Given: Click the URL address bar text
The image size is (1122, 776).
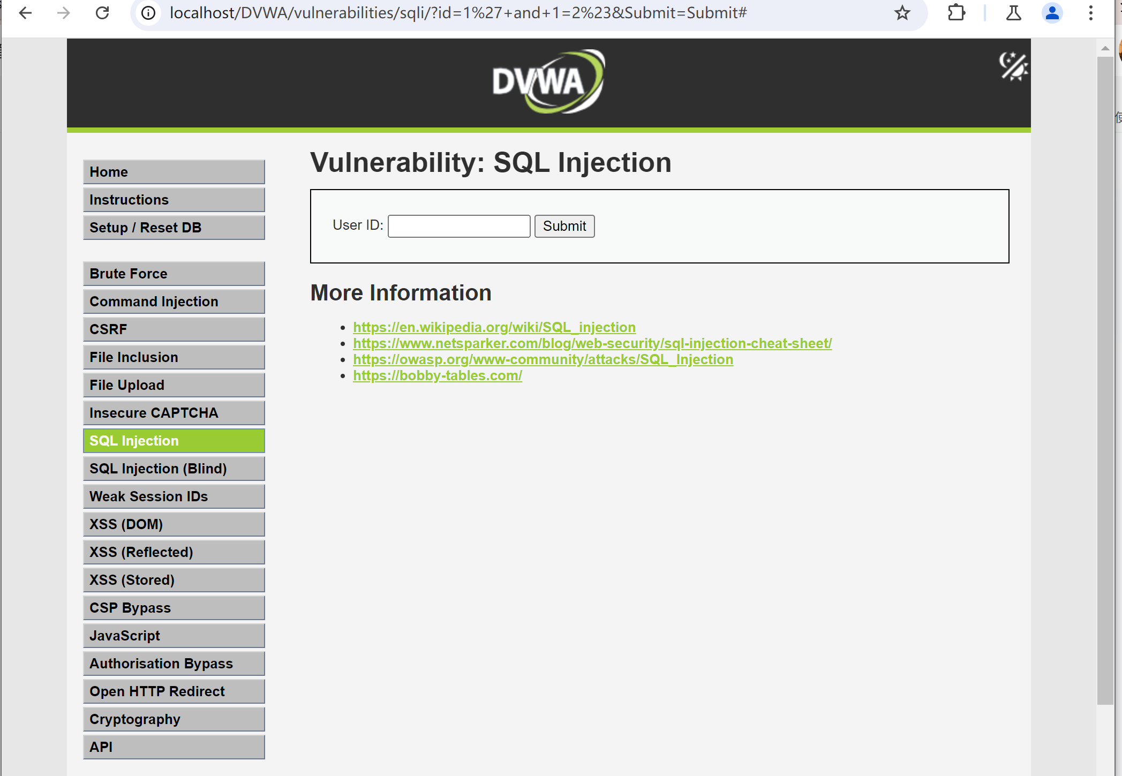Looking at the screenshot, I should click(458, 13).
